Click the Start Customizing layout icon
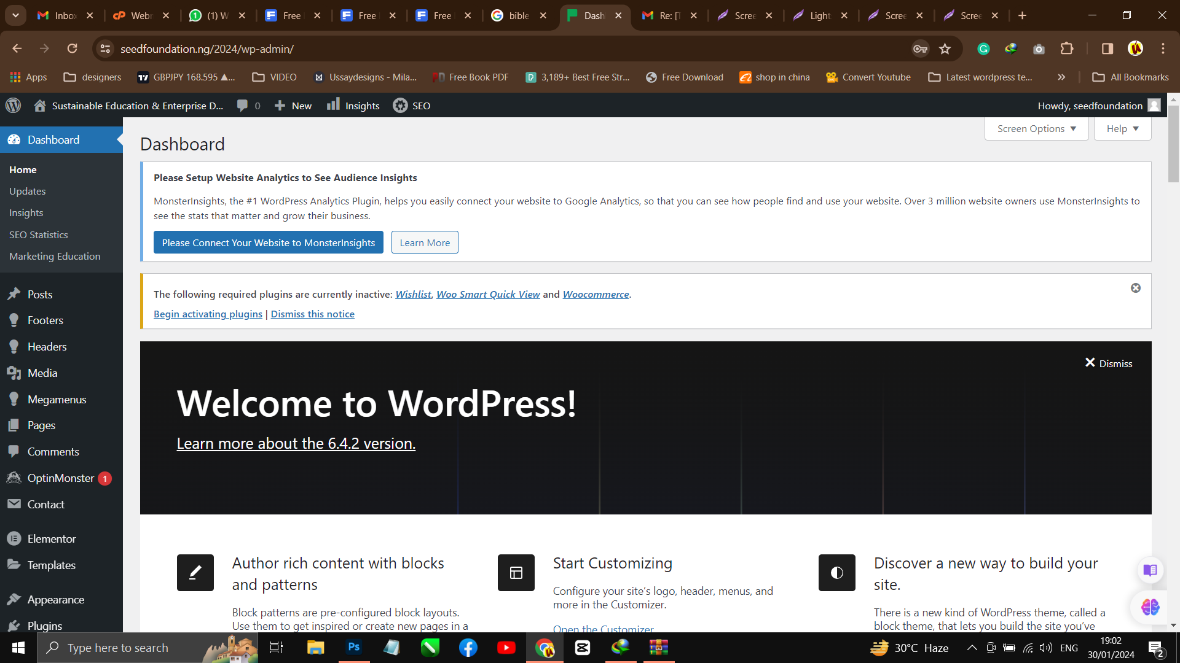 (x=516, y=573)
